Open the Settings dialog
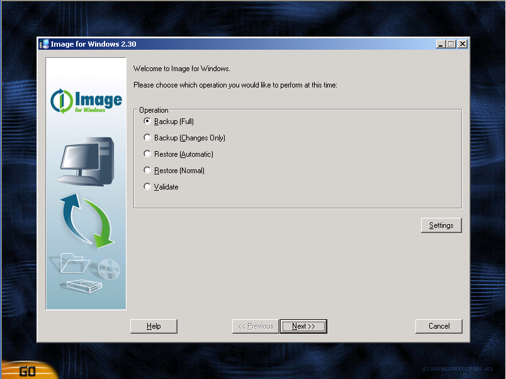 (x=441, y=225)
